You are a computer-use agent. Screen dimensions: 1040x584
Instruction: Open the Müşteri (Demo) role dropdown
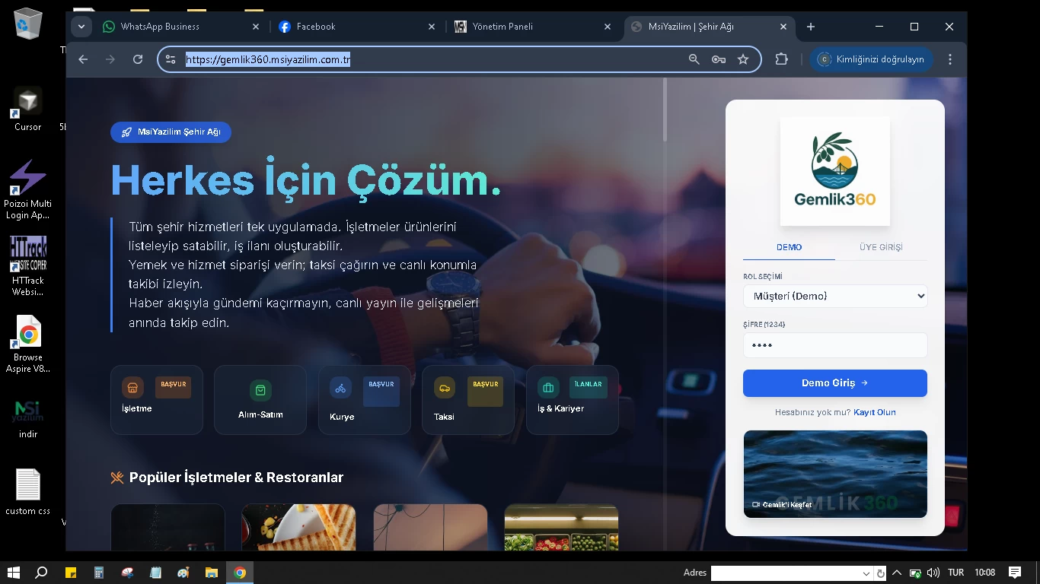834,296
